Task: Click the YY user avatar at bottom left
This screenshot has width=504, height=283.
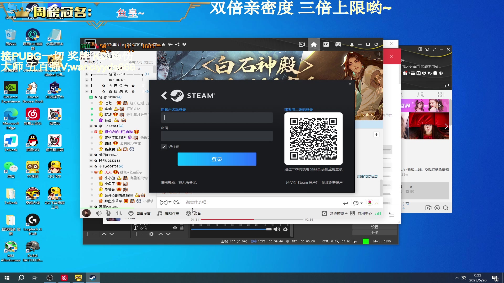Action: coord(86,213)
